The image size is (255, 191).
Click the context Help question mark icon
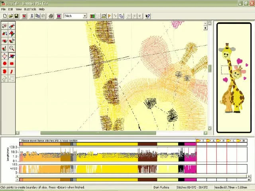tap(147, 16)
